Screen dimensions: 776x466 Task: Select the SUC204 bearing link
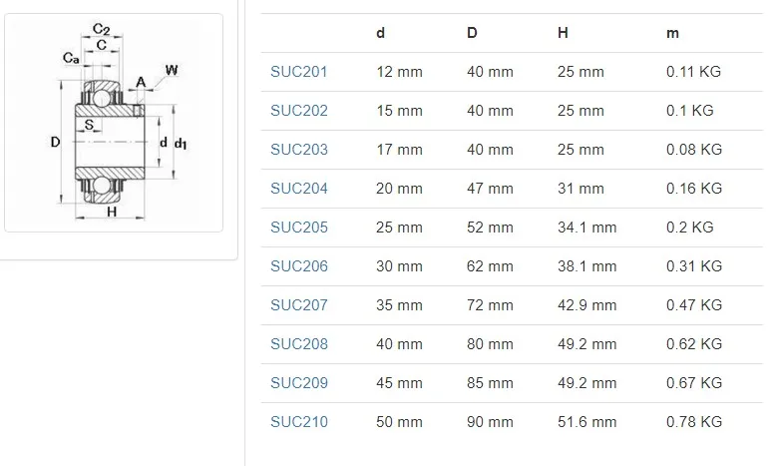tap(299, 189)
